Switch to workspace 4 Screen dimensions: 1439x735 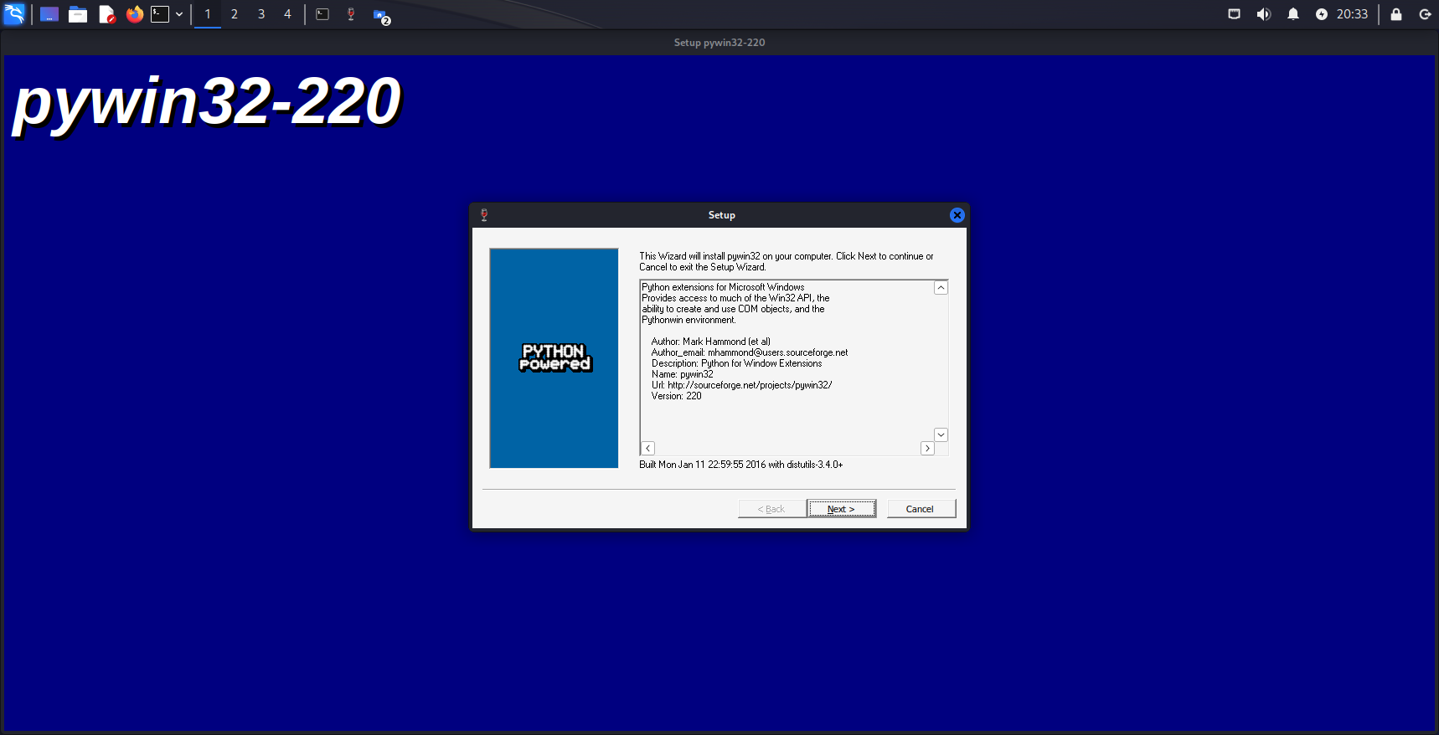click(287, 14)
